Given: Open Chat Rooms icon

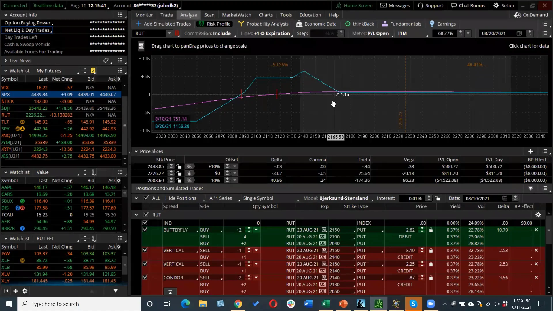Looking at the screenshot, I should point(454,5).
